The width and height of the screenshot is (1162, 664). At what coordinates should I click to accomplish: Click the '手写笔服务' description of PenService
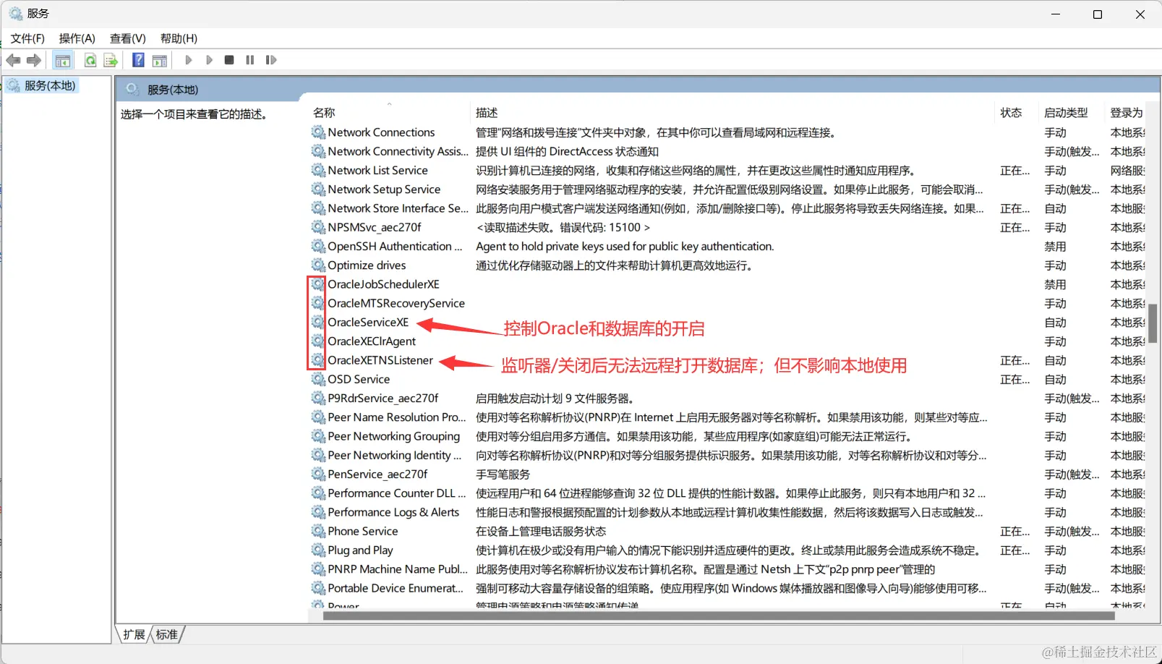point(503,474)
